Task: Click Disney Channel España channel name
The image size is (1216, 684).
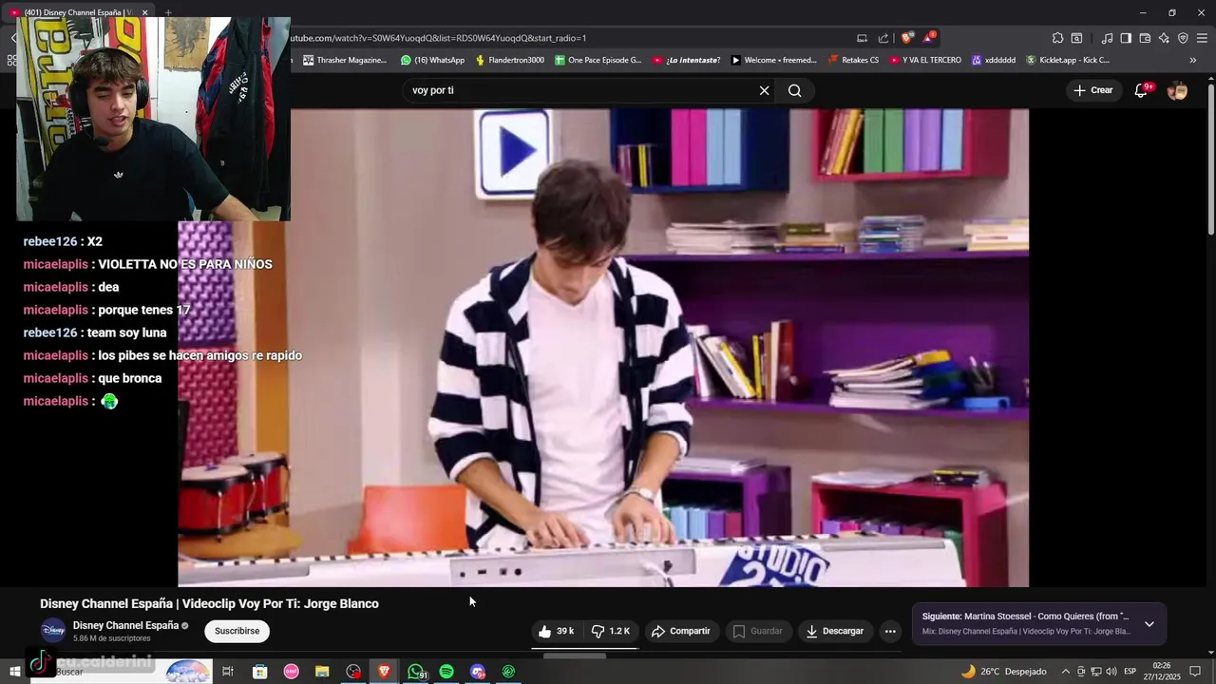Action: click(125, 625)
